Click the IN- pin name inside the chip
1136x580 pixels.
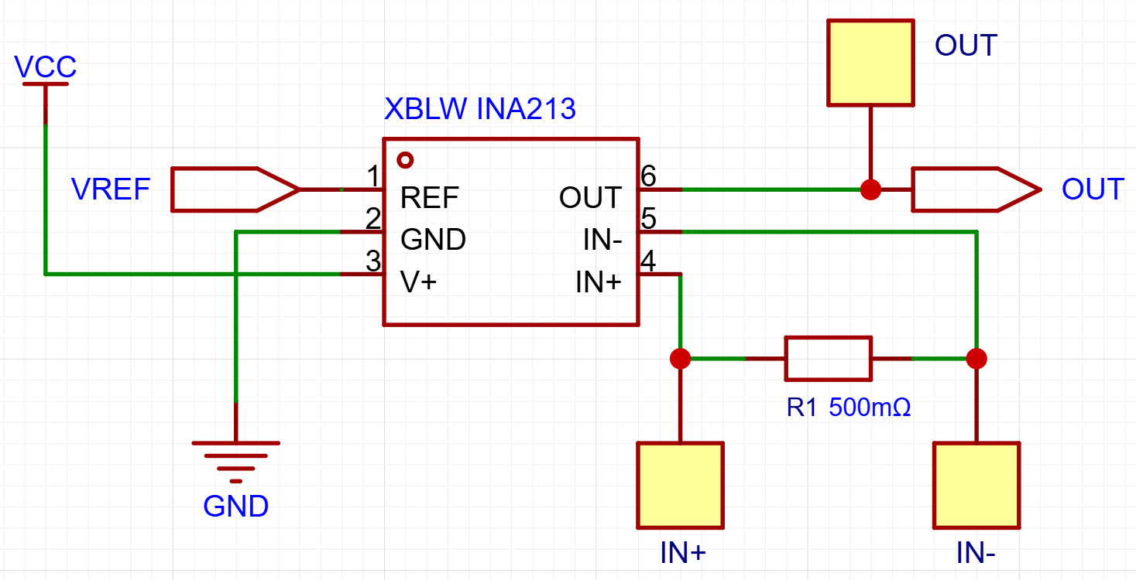click(x=602, y=241)
